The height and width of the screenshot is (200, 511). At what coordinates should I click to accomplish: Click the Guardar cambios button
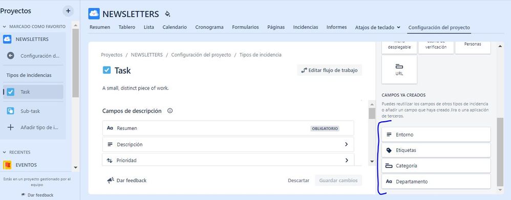click(338, 180)
